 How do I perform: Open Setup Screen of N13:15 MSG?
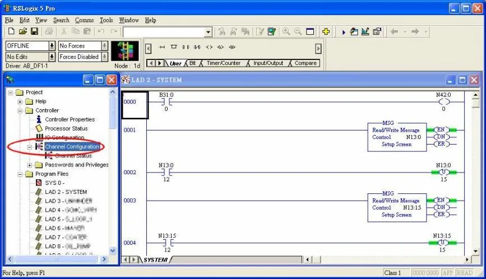pyautogui.click(x=396, y=215)
